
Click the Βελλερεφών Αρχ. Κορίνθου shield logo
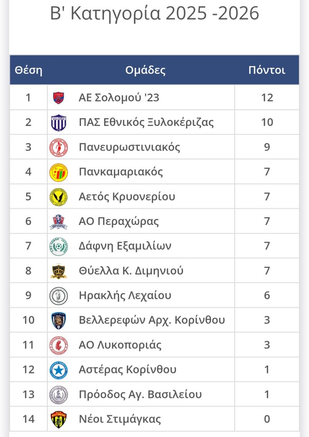coord(58,320)
